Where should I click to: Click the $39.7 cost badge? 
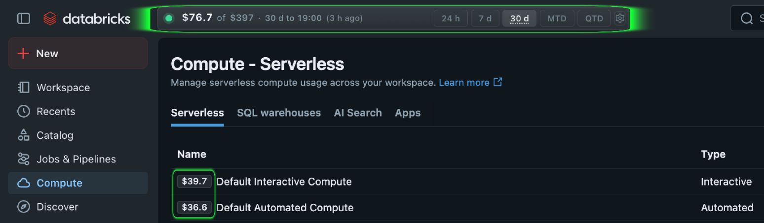tap(194, 182)
